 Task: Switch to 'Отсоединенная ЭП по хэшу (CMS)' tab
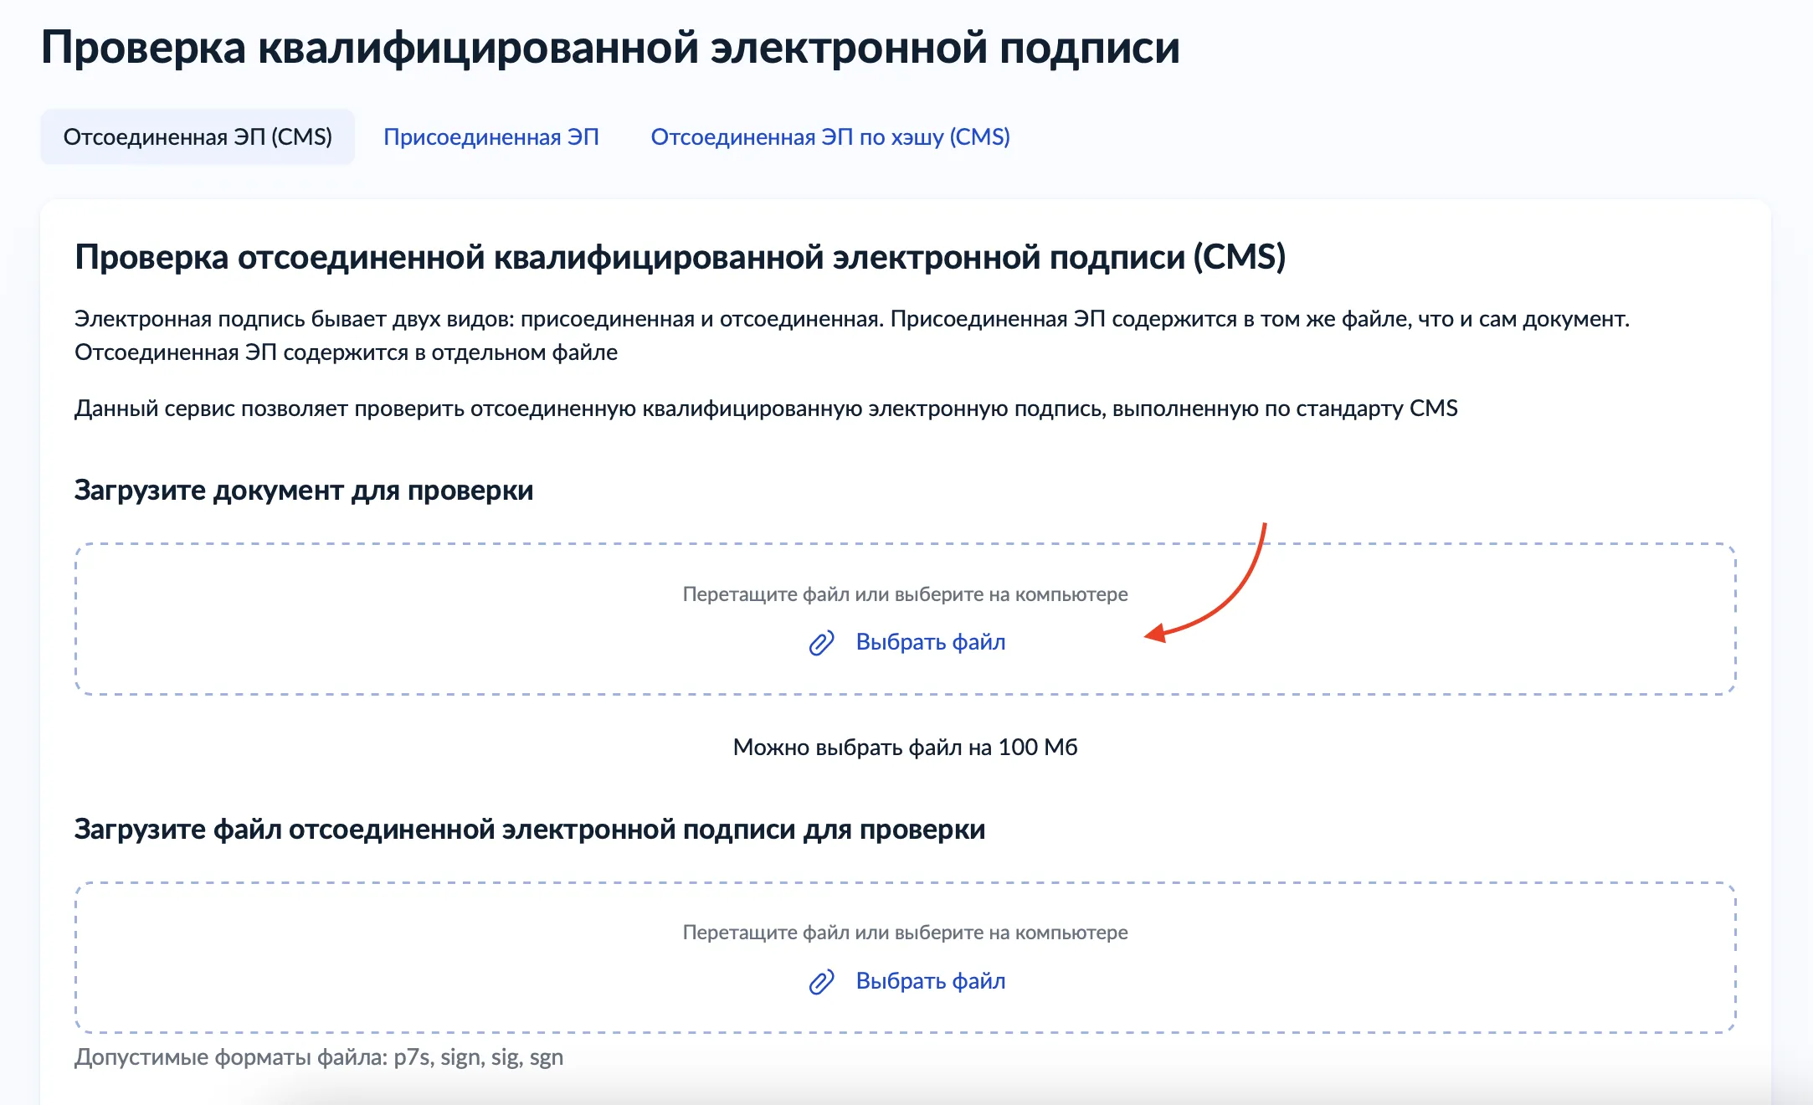click(830, 137)
